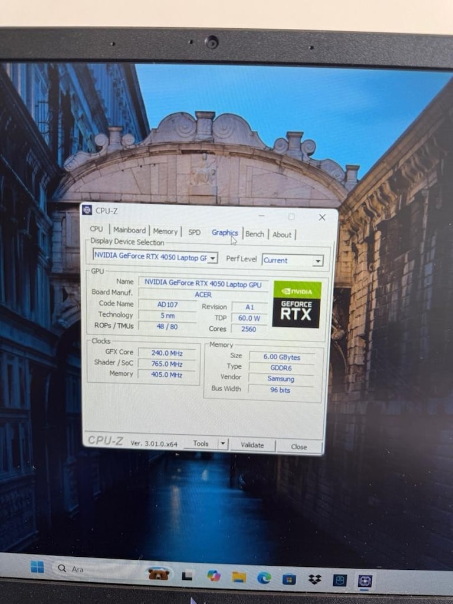Launch Copilot from the taskbar
The height and width of the screenshot is (604, 453).
[x=214, y=576]
